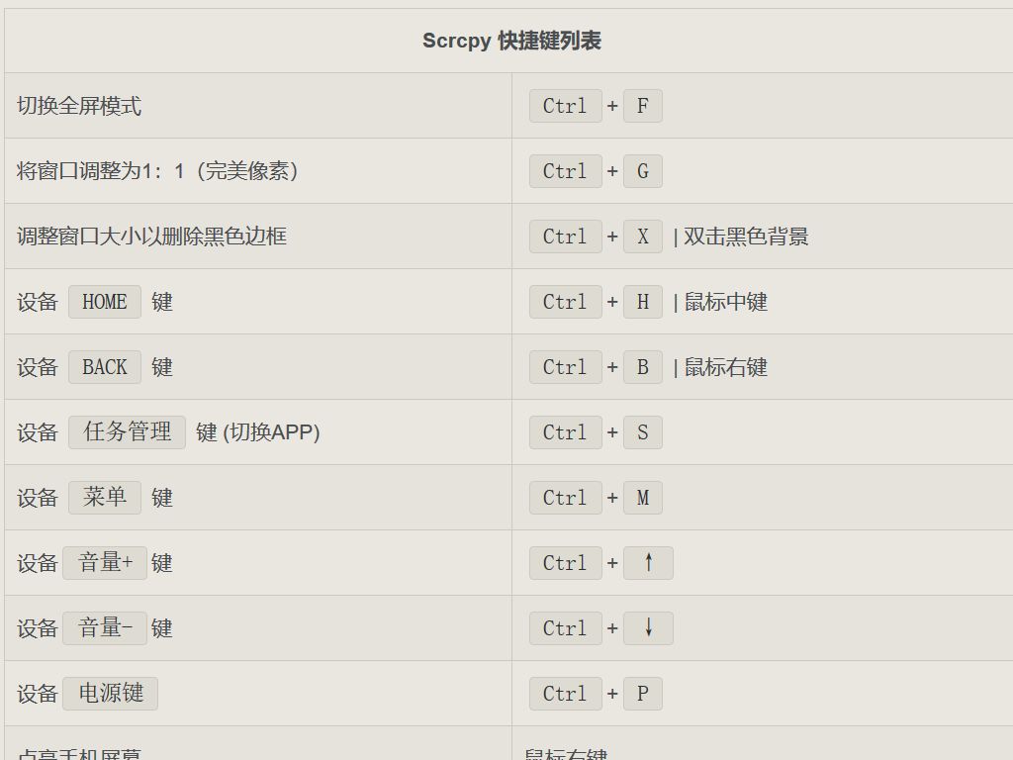The height and width of the screenshot is (760, 1013).
Task: Click the G key cap
Action: (x=642, y=171)
